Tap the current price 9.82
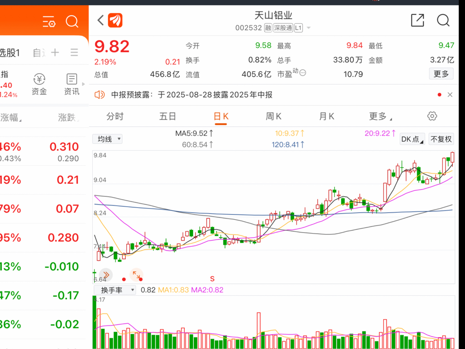Image resolution: width=465 pixels, height=349 pixels. (x=112, y=47)
